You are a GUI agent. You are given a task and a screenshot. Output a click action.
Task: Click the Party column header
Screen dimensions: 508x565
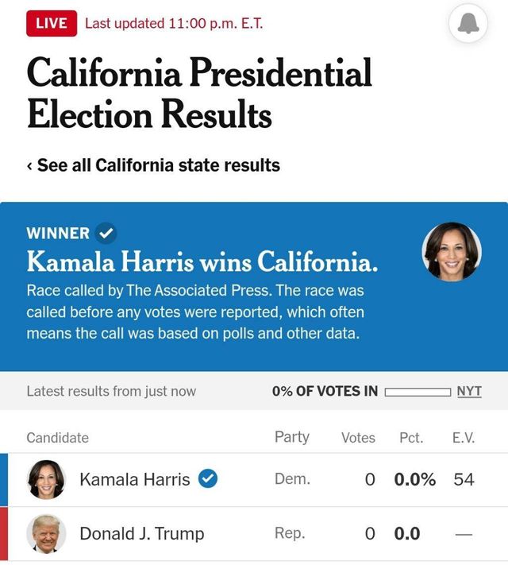(291, 437)
